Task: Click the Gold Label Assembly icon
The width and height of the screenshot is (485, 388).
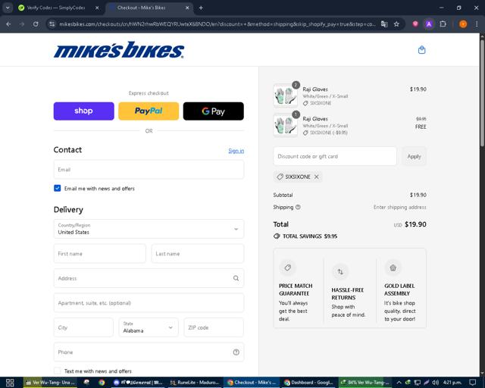Action: [x=393, y=268]
